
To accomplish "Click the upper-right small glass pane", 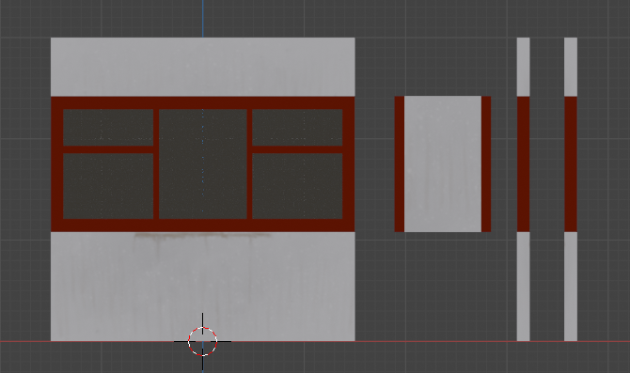I will coord(297,127).
